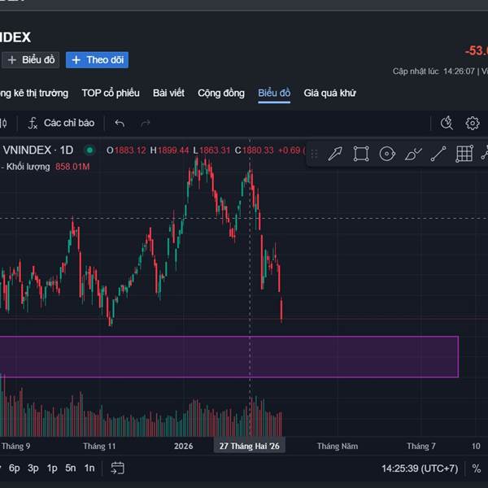Image resolution: width=488 pixels, height=488 pixels.
Task: Click the redo arrow icon
Action: [146, 123]
